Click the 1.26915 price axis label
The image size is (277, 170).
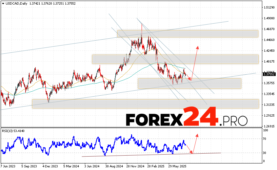point(268,126)
